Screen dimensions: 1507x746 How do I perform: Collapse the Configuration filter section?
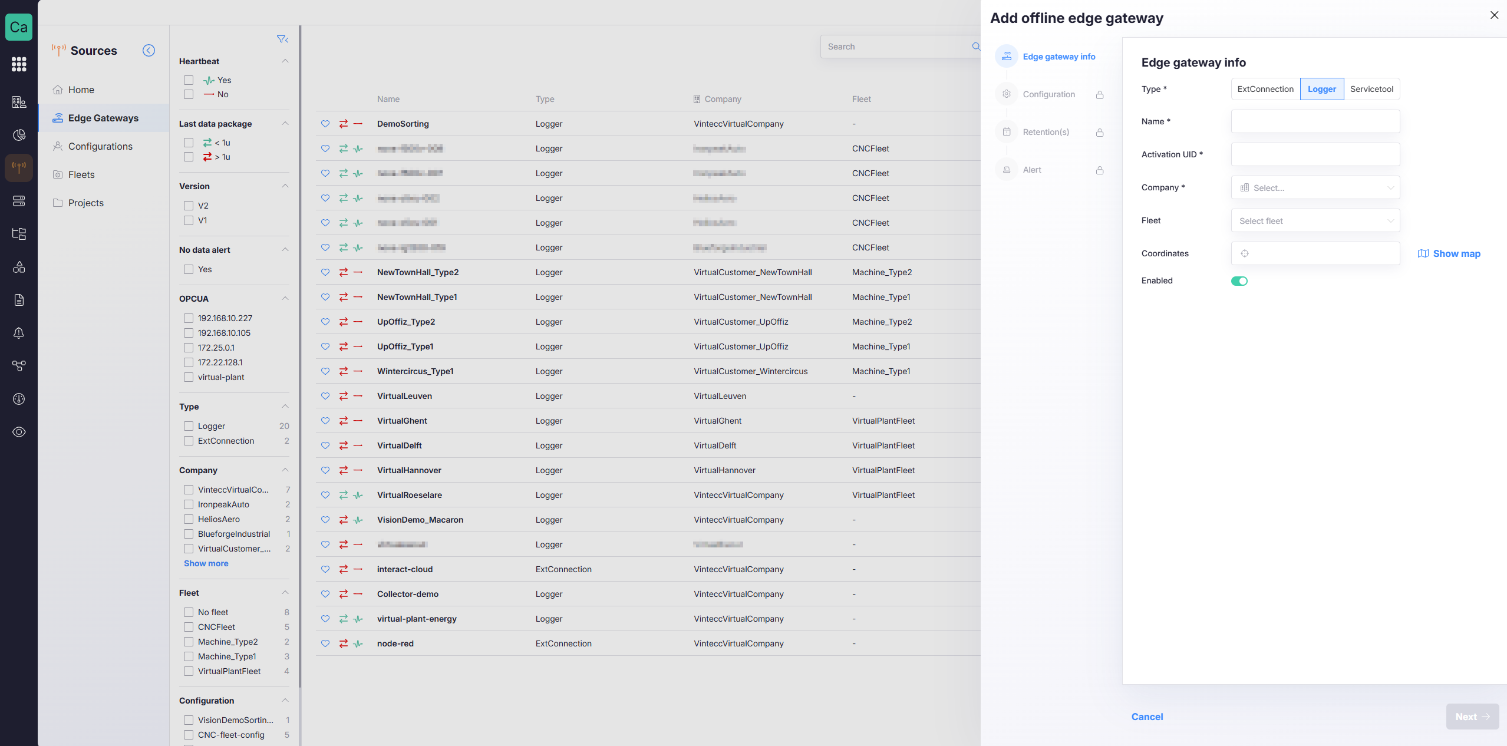tap(285, 701)
